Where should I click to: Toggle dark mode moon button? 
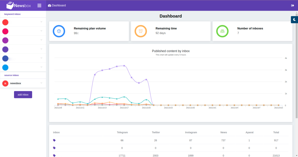point(294,19)
